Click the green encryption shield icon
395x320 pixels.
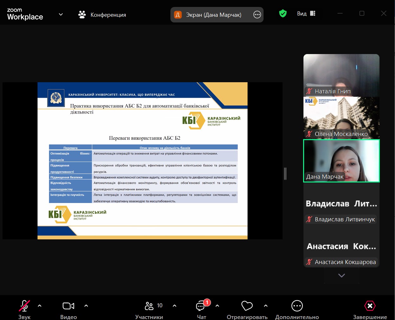tap(283, 13)
